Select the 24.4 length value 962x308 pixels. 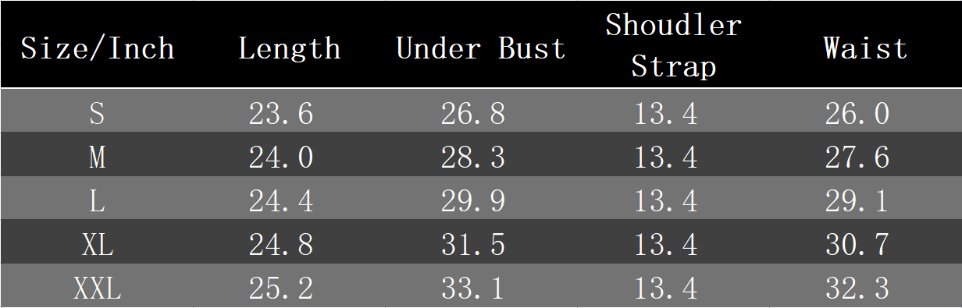(x=281, y=202)
